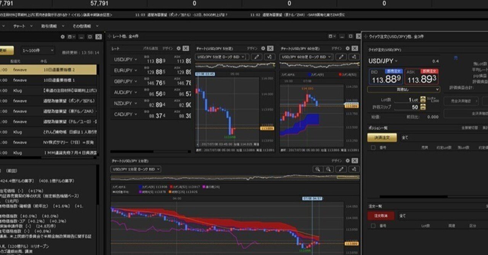Image resolution: width=488 pixels, height=255 pixels.
Task: Open USD/JPY 1分足 chart type dropdown
Action: 136,169
